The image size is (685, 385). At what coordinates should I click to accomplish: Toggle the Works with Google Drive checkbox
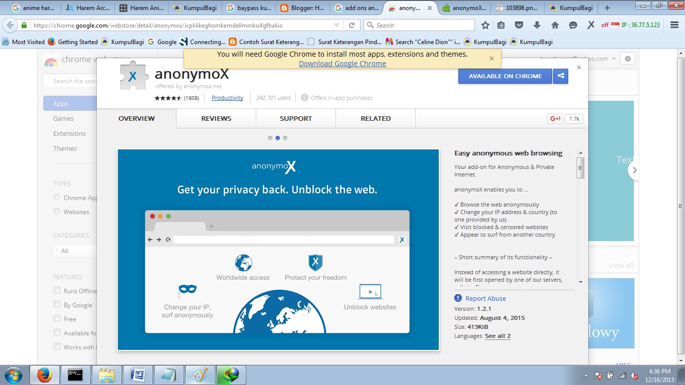point(57,346)
